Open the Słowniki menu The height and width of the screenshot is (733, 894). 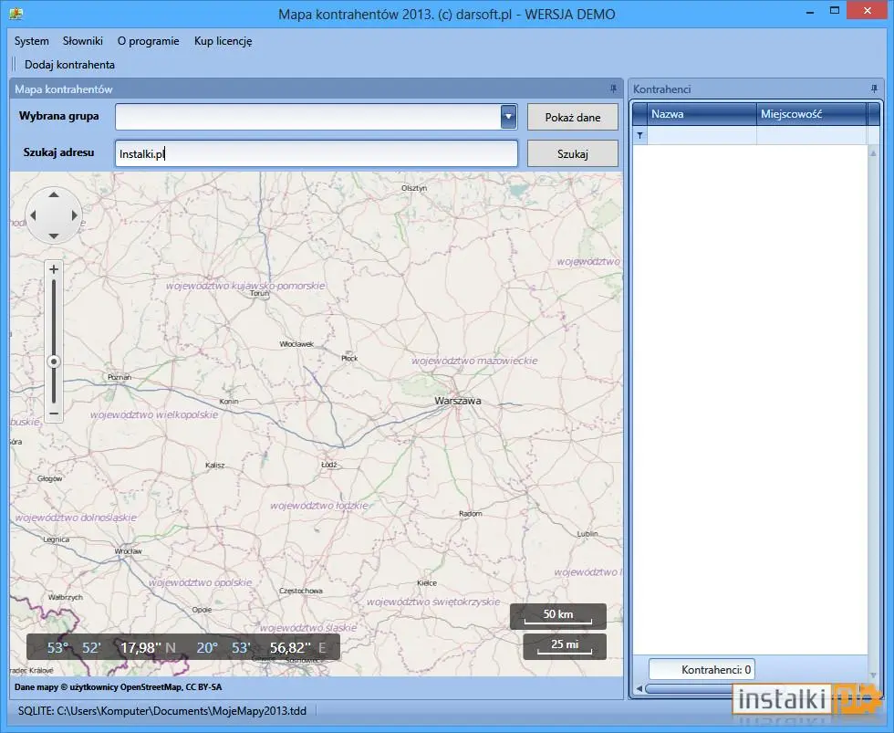tap(83, 41)
